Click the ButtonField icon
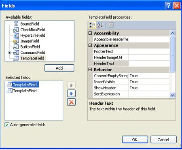The image size is (182, 150). point(16,47)
